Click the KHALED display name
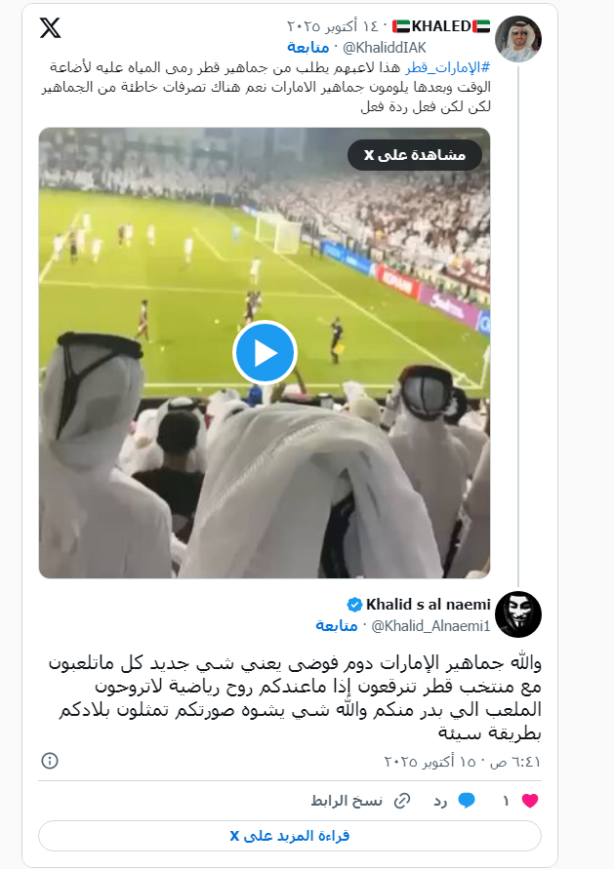 [441, 26]
